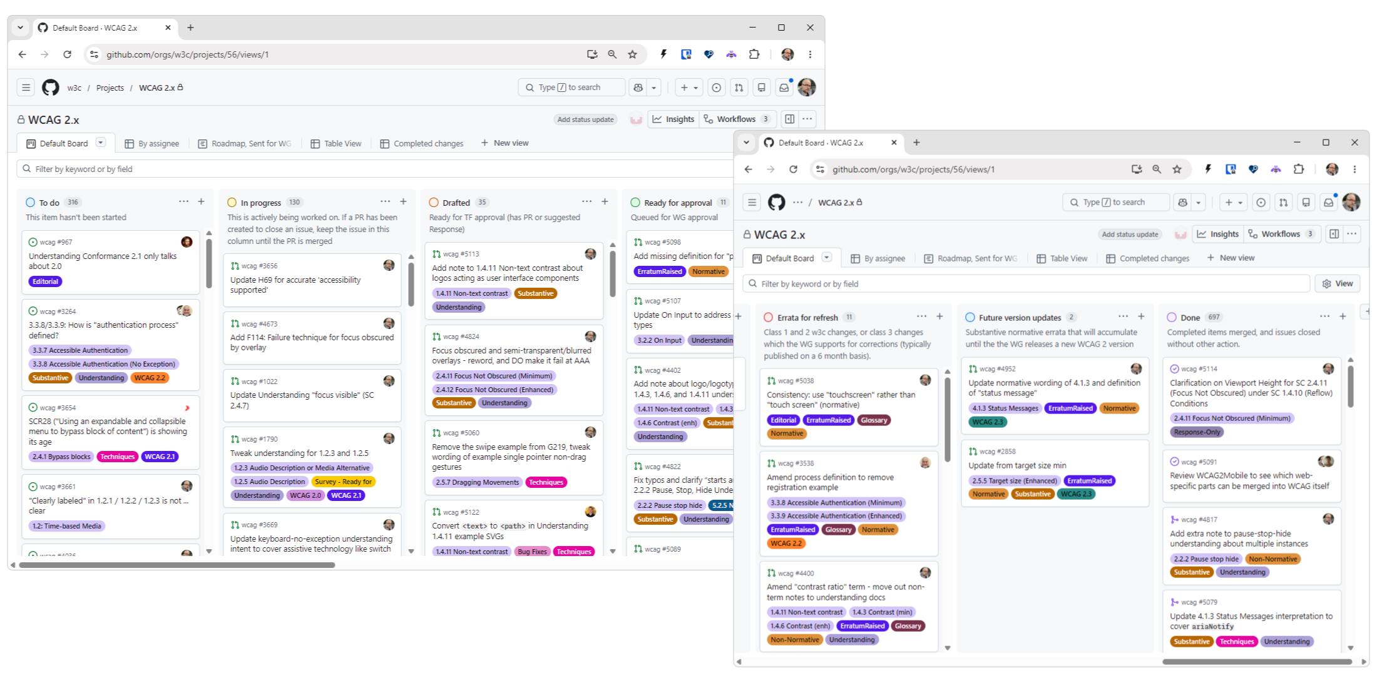Open the issues icon in back window header
The image size is (1377, 688).
click(716, 88)
